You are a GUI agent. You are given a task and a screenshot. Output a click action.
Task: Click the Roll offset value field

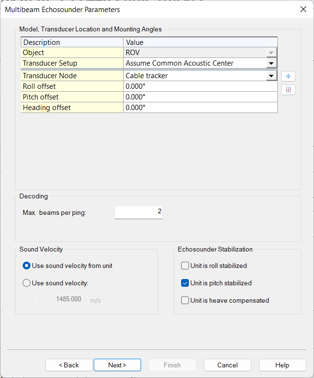(x=200, y=86)
